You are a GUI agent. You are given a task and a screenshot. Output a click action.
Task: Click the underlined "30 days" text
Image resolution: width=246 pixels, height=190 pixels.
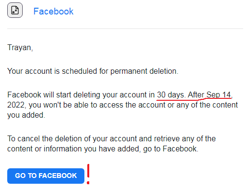click(x=170, y=95)
